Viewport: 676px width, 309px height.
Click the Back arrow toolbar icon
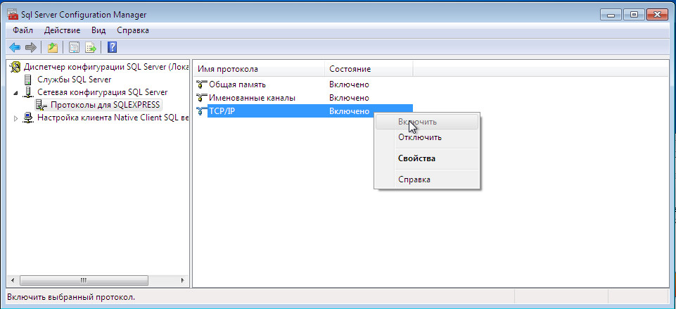click(x=15, y=47)
